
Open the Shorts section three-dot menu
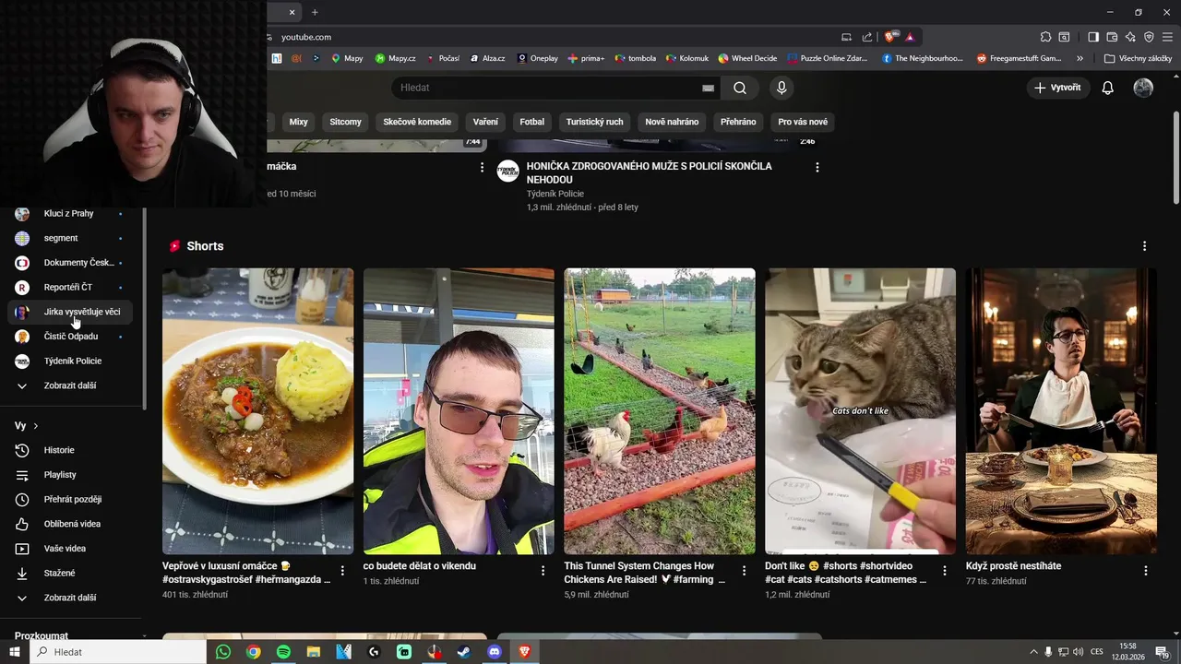(1144, 246)
